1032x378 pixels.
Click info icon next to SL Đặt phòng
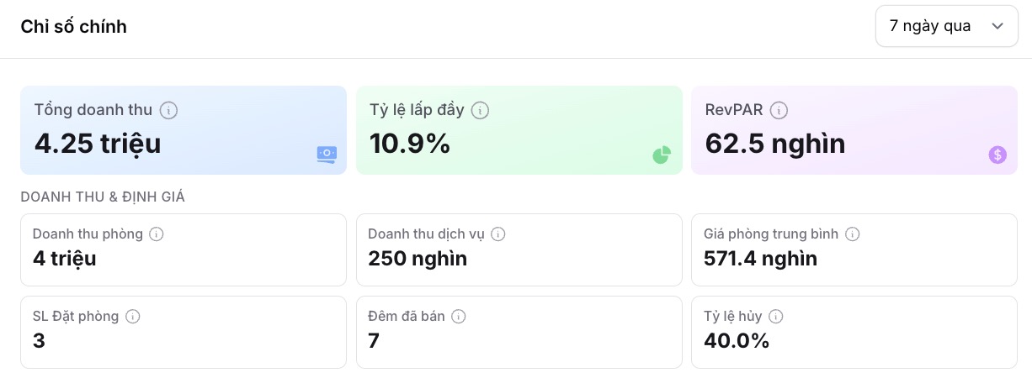pyautogui.click(x=133, y=317)
